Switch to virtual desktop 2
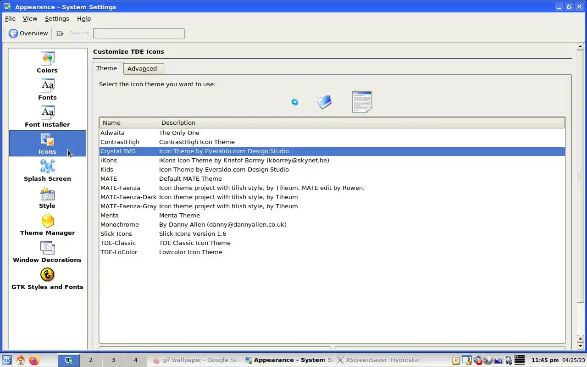Image resolution: width=587 pixels, height=367 pixels. [x=91, y=360]
